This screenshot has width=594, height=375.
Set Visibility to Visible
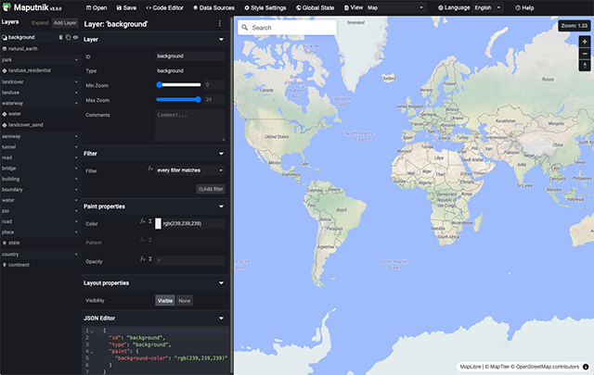pos(165,301)
